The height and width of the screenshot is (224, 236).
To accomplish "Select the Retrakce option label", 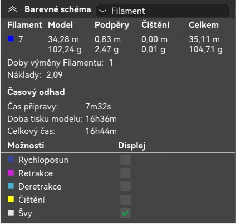I will coord(36,173).
